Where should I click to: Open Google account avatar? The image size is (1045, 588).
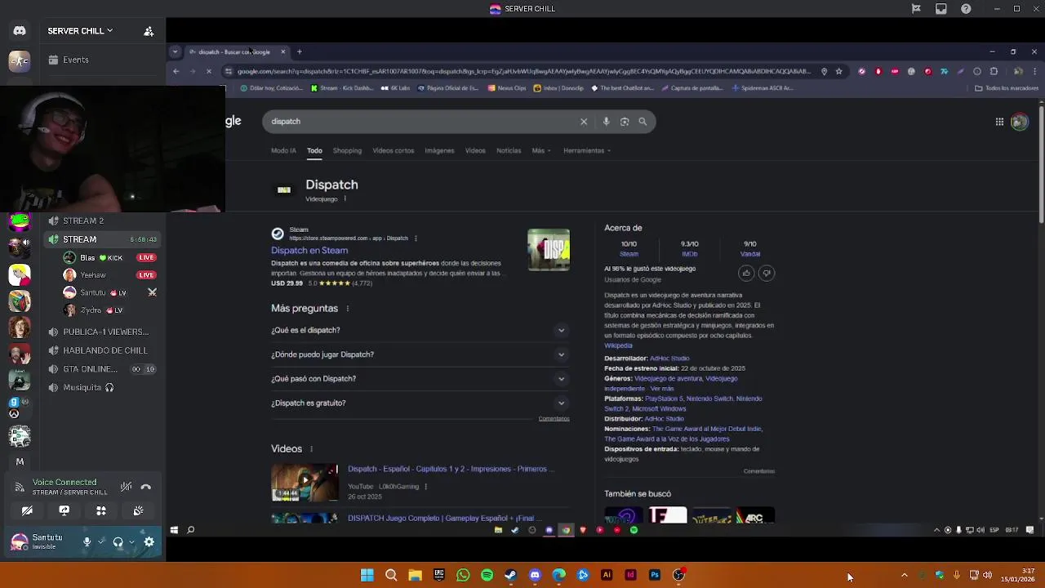click(x=1020, y=122)
